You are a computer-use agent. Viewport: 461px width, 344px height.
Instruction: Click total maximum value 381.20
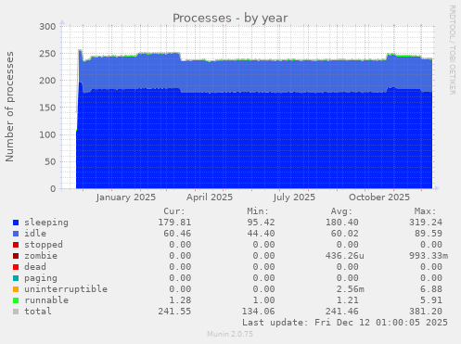[x=426, y=312]
